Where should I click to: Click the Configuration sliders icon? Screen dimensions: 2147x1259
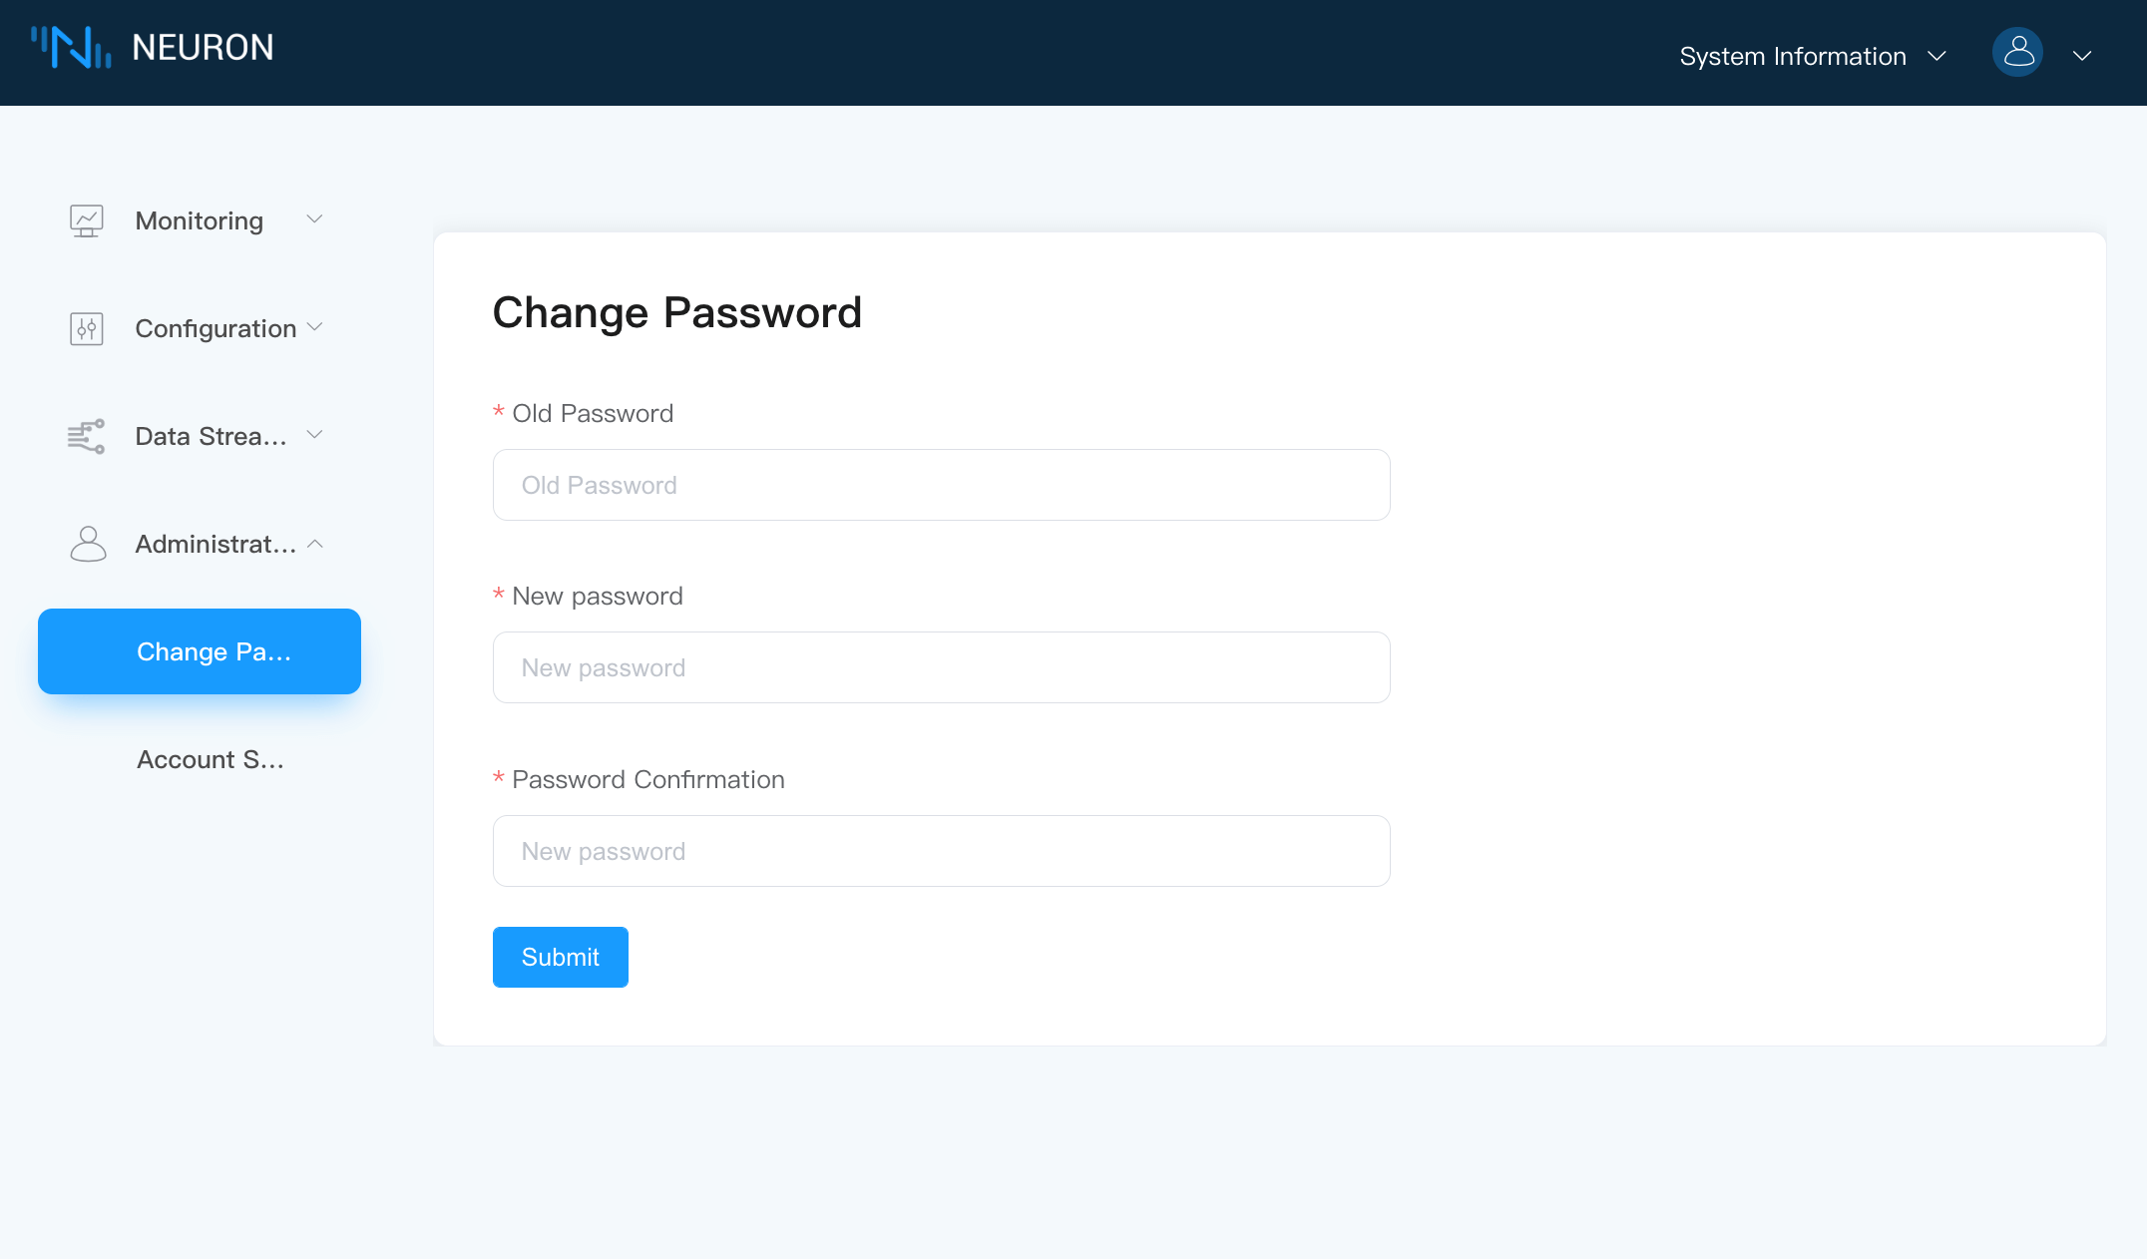[x=86, y=328]
